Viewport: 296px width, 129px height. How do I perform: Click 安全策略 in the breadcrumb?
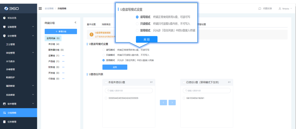point(49,8)
